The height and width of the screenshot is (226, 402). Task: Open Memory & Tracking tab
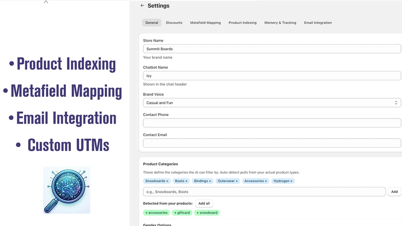click(x=280, y=23)
